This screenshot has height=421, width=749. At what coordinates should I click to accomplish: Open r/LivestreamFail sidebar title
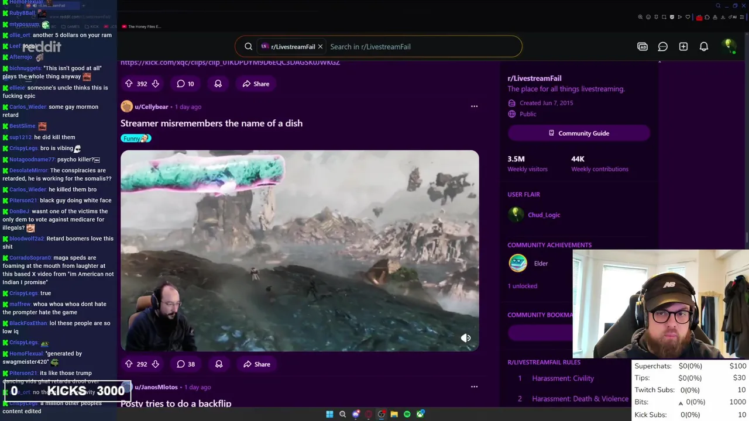(534, 78)
